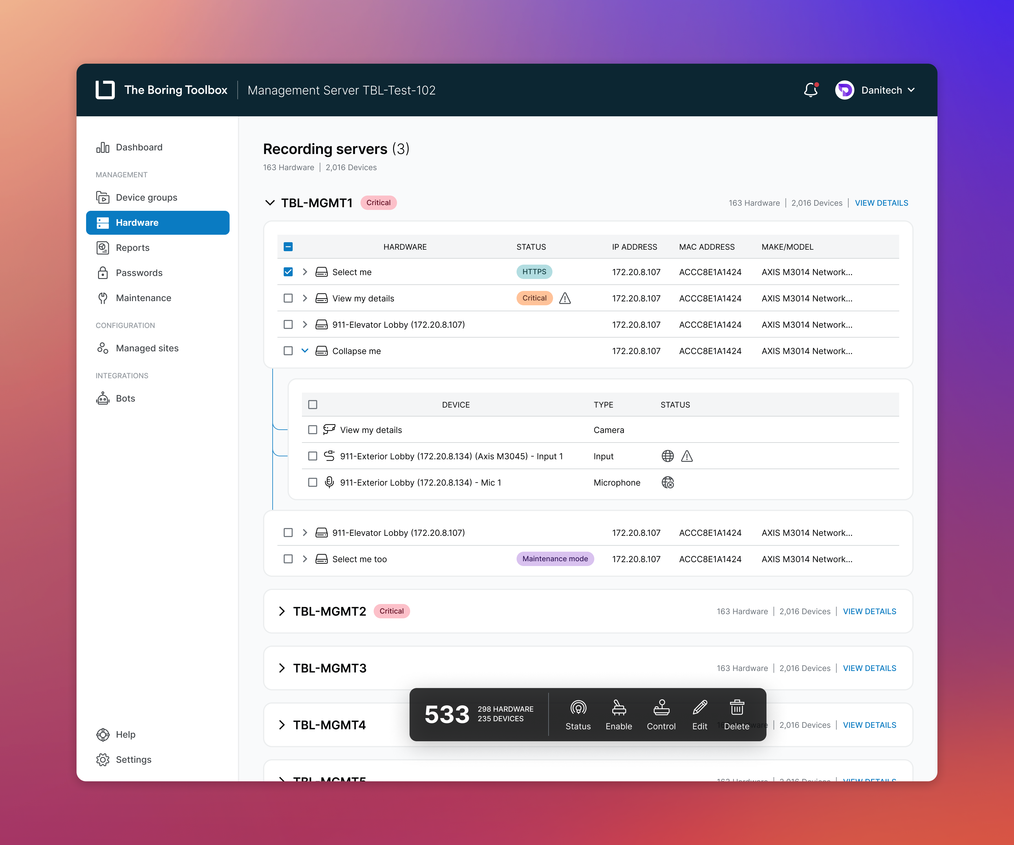Expand the 'Select me' hardware row
Image resolution: width=1014 pixels, height=845 pixels.
(x=305, y=272)
